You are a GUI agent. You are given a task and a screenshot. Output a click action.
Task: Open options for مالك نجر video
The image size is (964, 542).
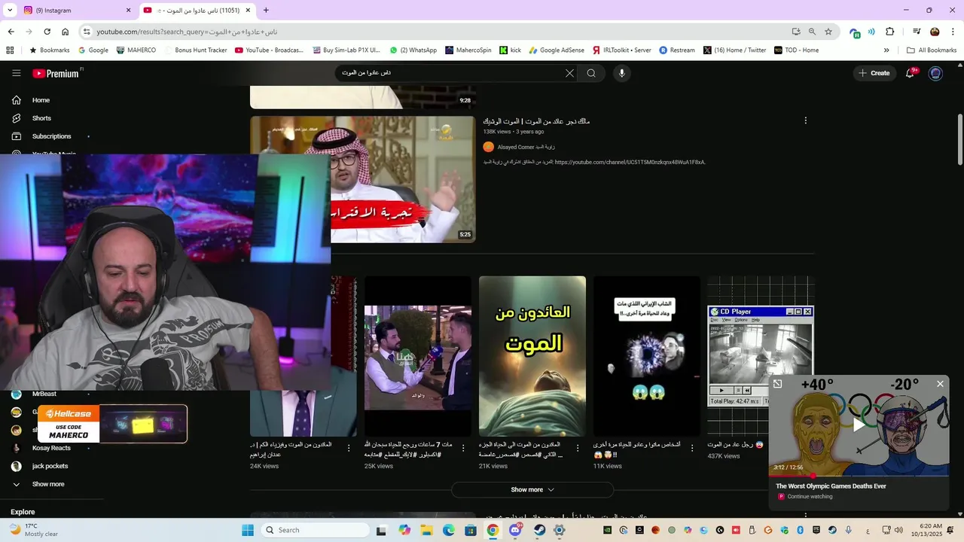point(805,120)
